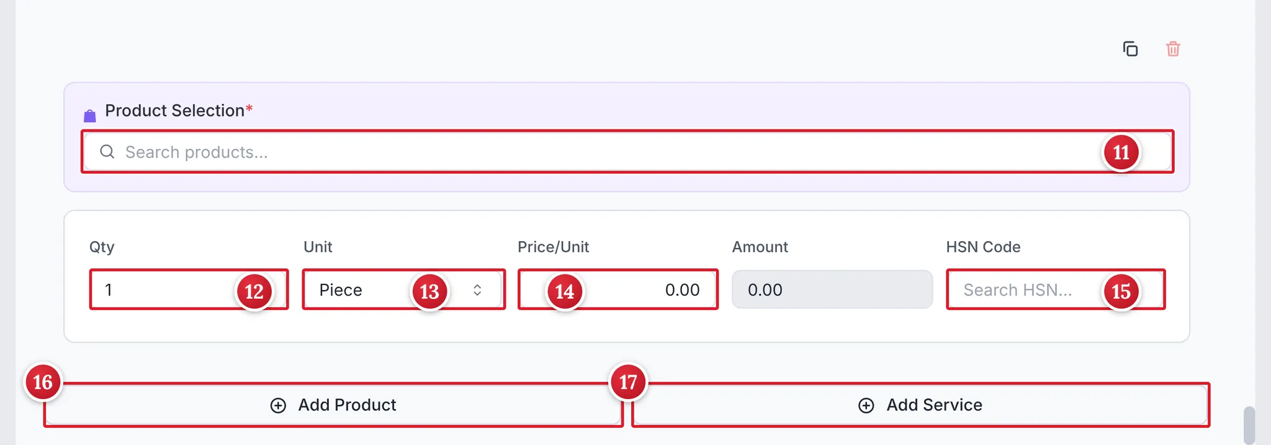Click the up-down chevron in the Unit selector
Screen dimensions: 1271x445
pos(477,290)
